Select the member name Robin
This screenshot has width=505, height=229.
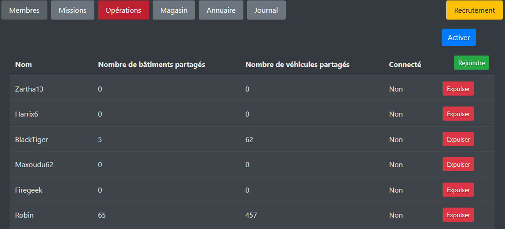tap(25, 215)
